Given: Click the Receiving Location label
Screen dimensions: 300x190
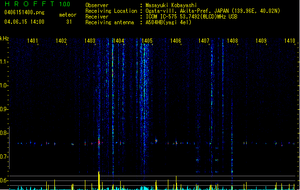Looking at the screenshot, I should (x=111, y=11).
